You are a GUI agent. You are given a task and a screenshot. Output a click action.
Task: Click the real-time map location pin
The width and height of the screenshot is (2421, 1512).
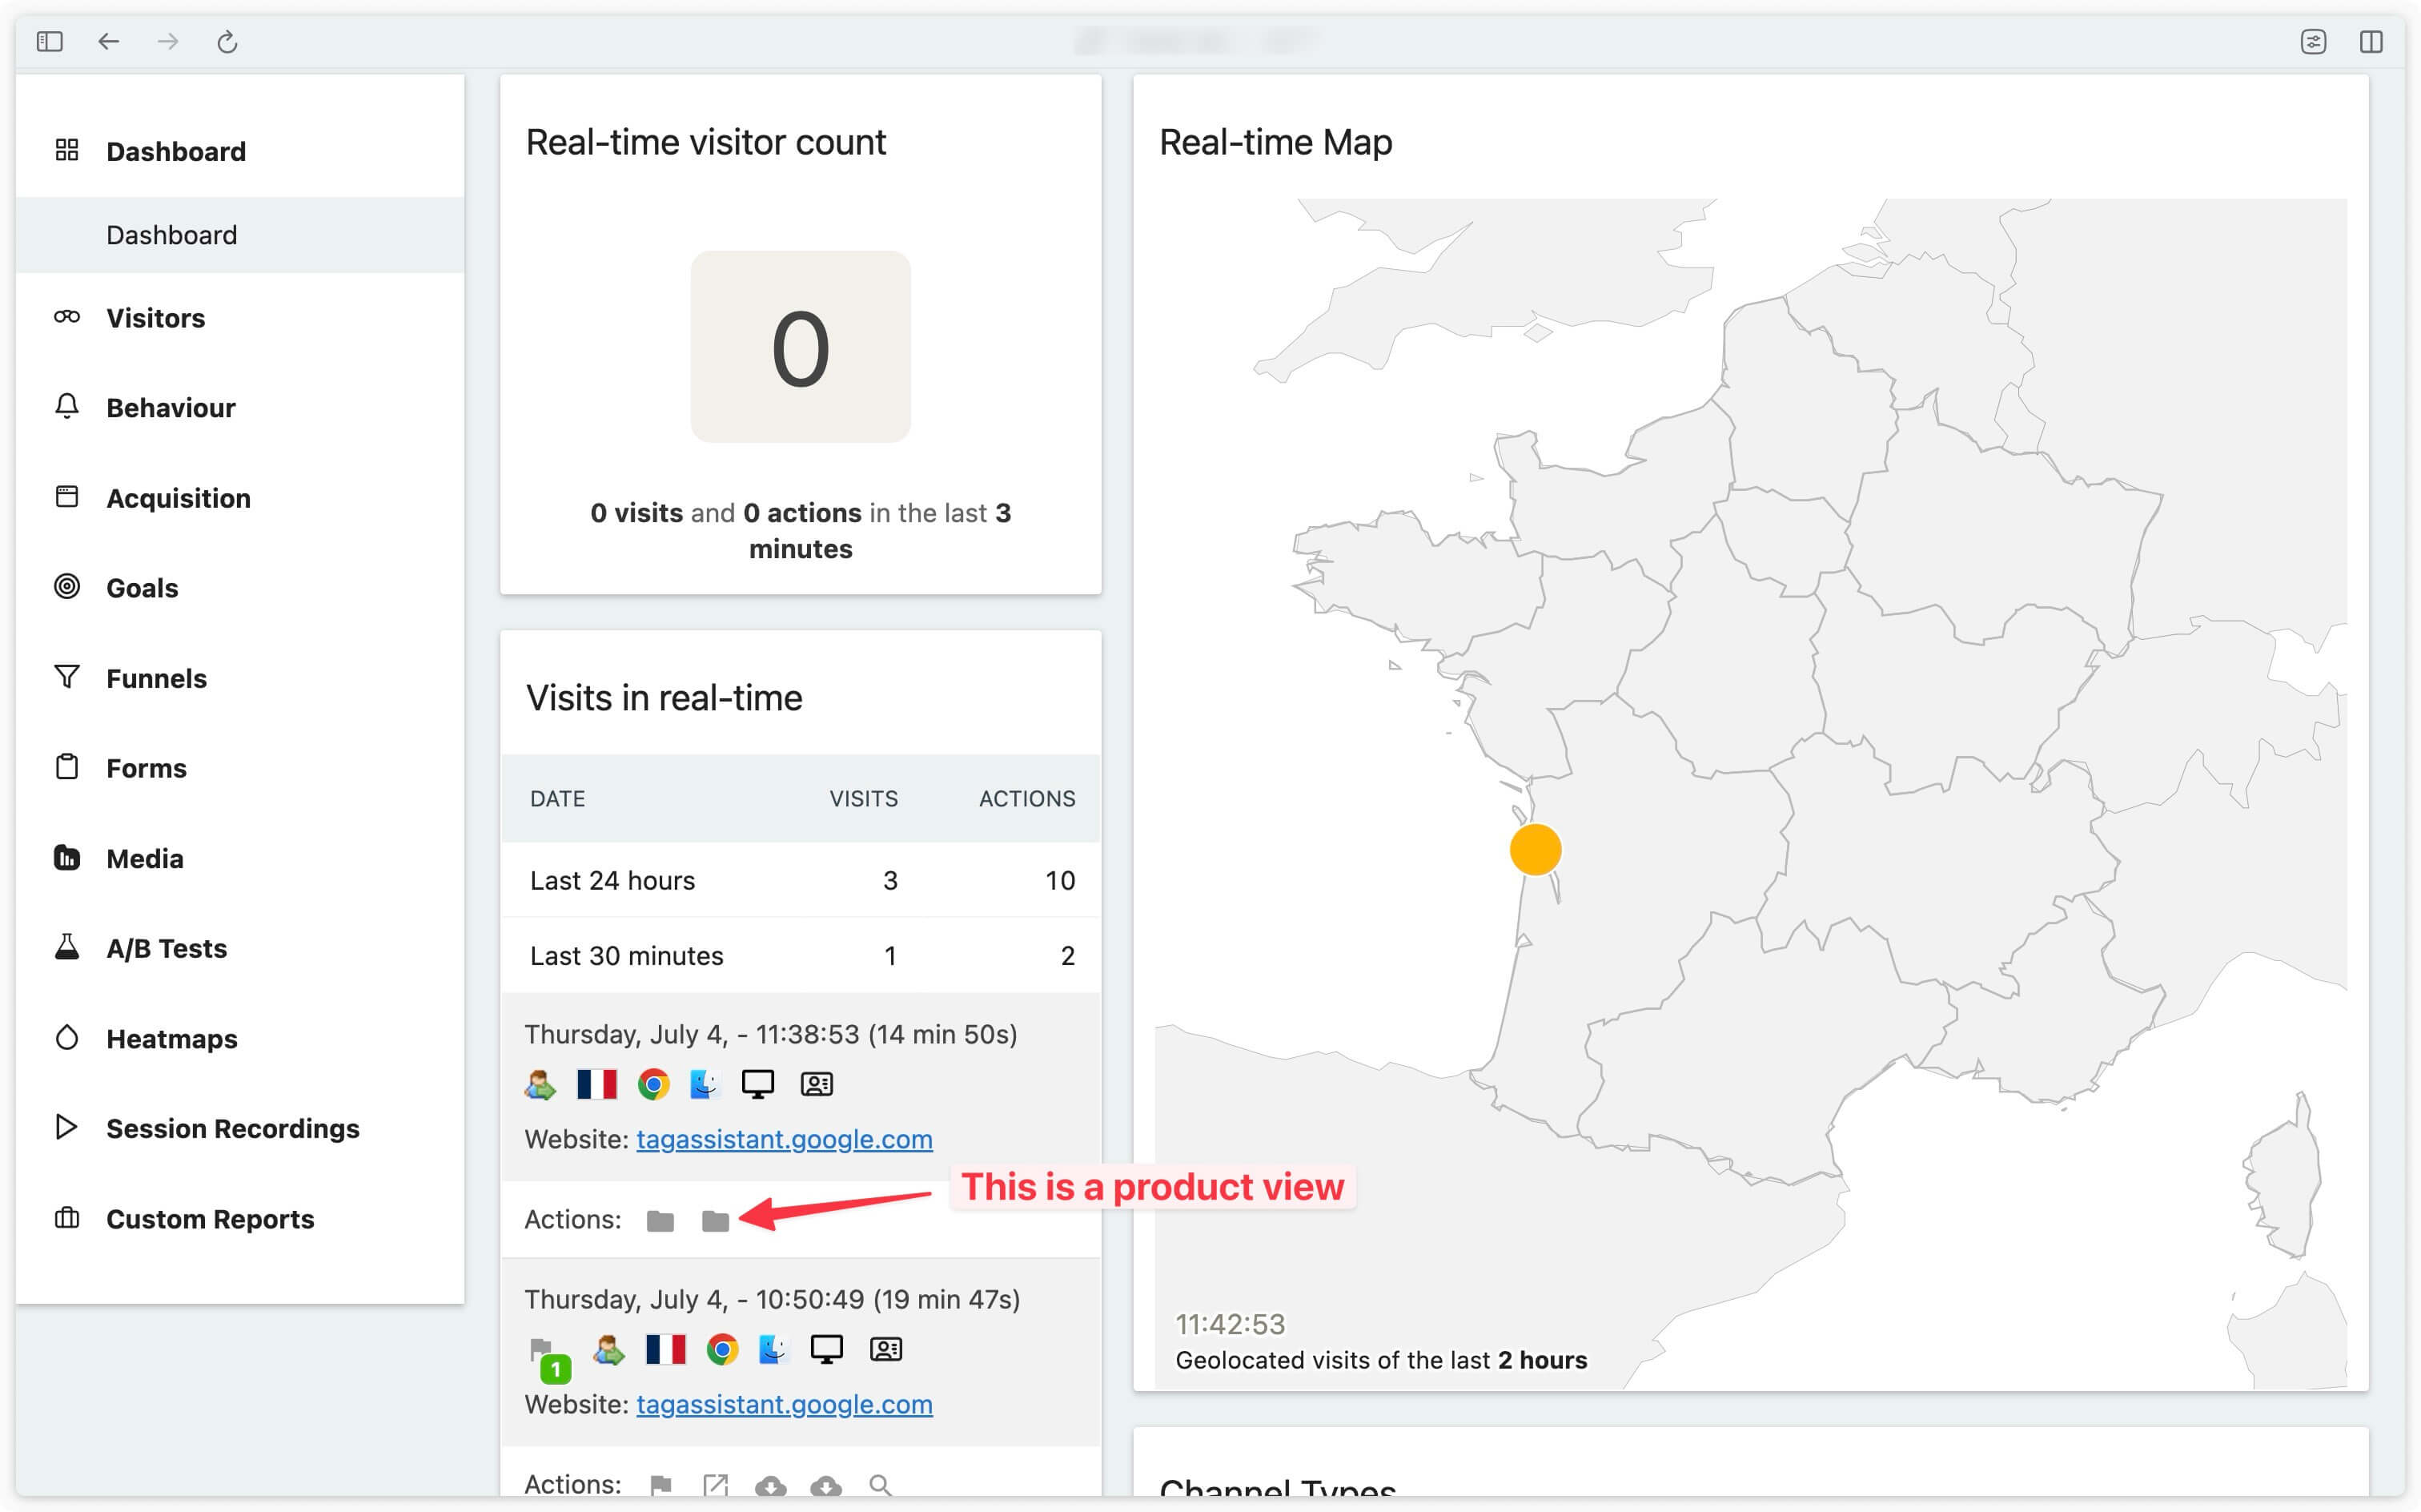(1530, 848)
